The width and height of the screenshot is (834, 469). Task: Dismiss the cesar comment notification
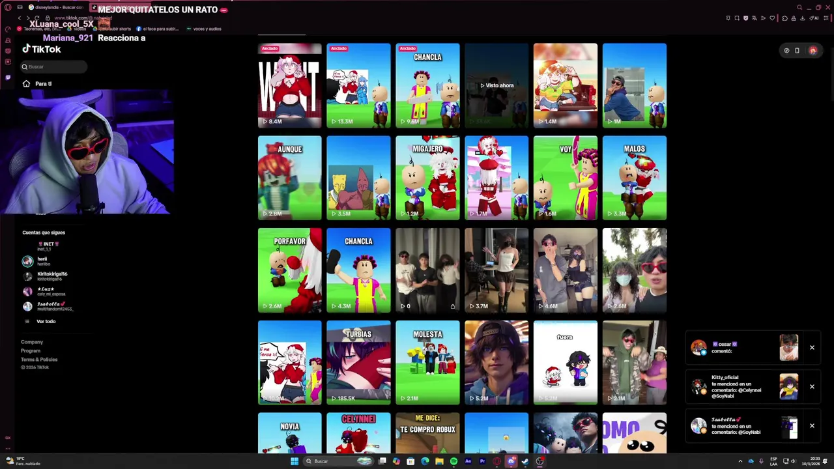pyautogui.click(x=812, y=347)
